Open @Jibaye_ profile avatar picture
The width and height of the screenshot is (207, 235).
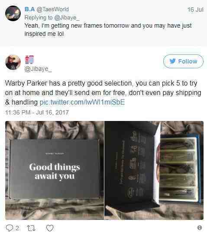point(13,62)
